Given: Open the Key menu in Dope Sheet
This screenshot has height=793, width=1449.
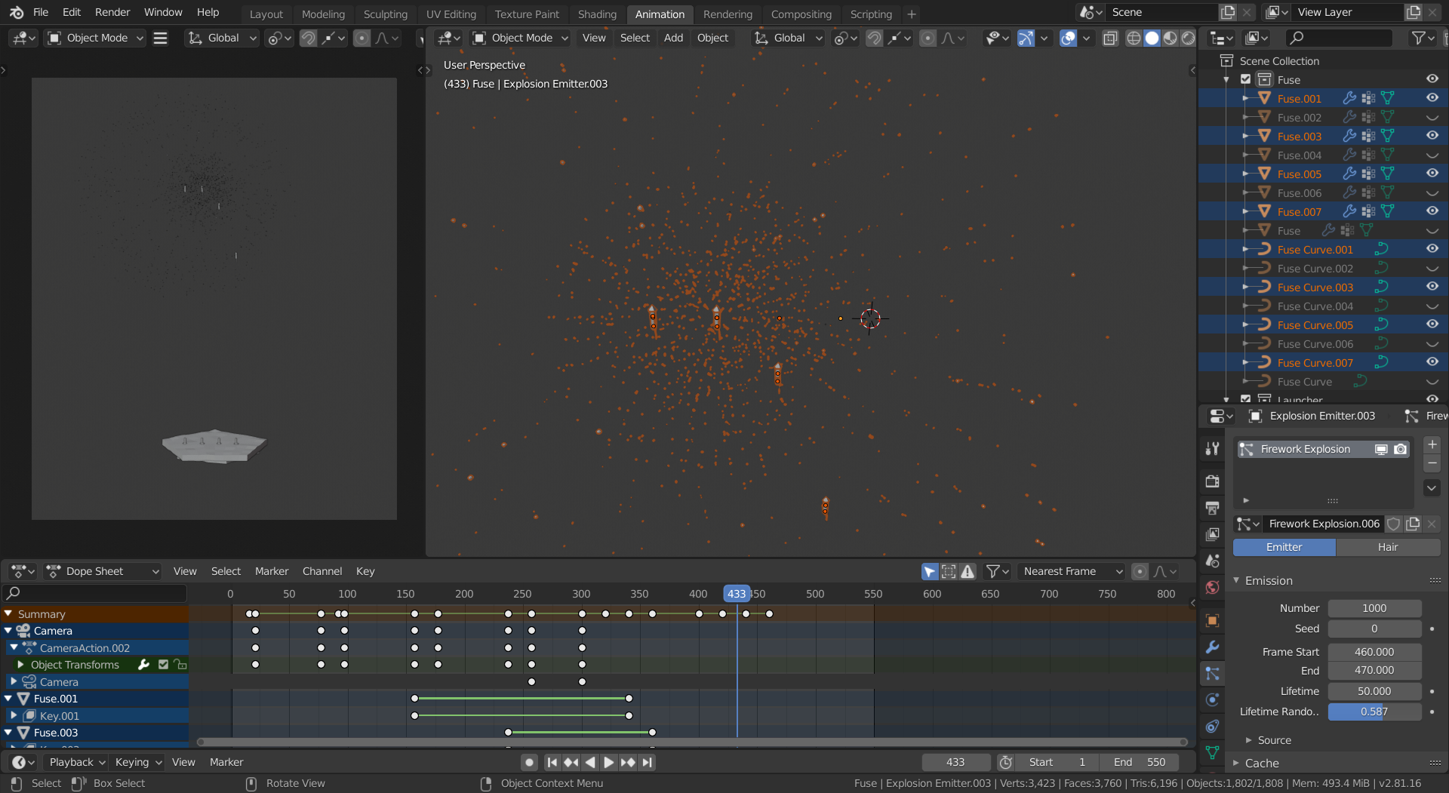Looking at the screenshot, I should [365, 571].
